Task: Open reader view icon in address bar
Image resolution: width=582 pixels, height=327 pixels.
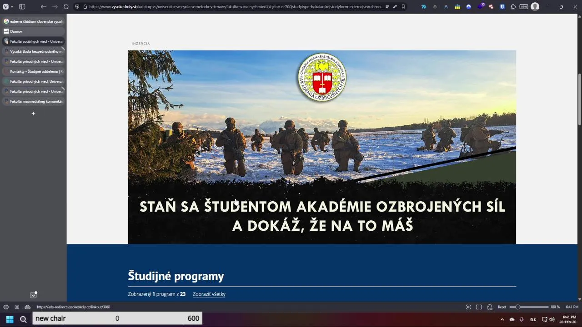Action: (x=387, y=7)
